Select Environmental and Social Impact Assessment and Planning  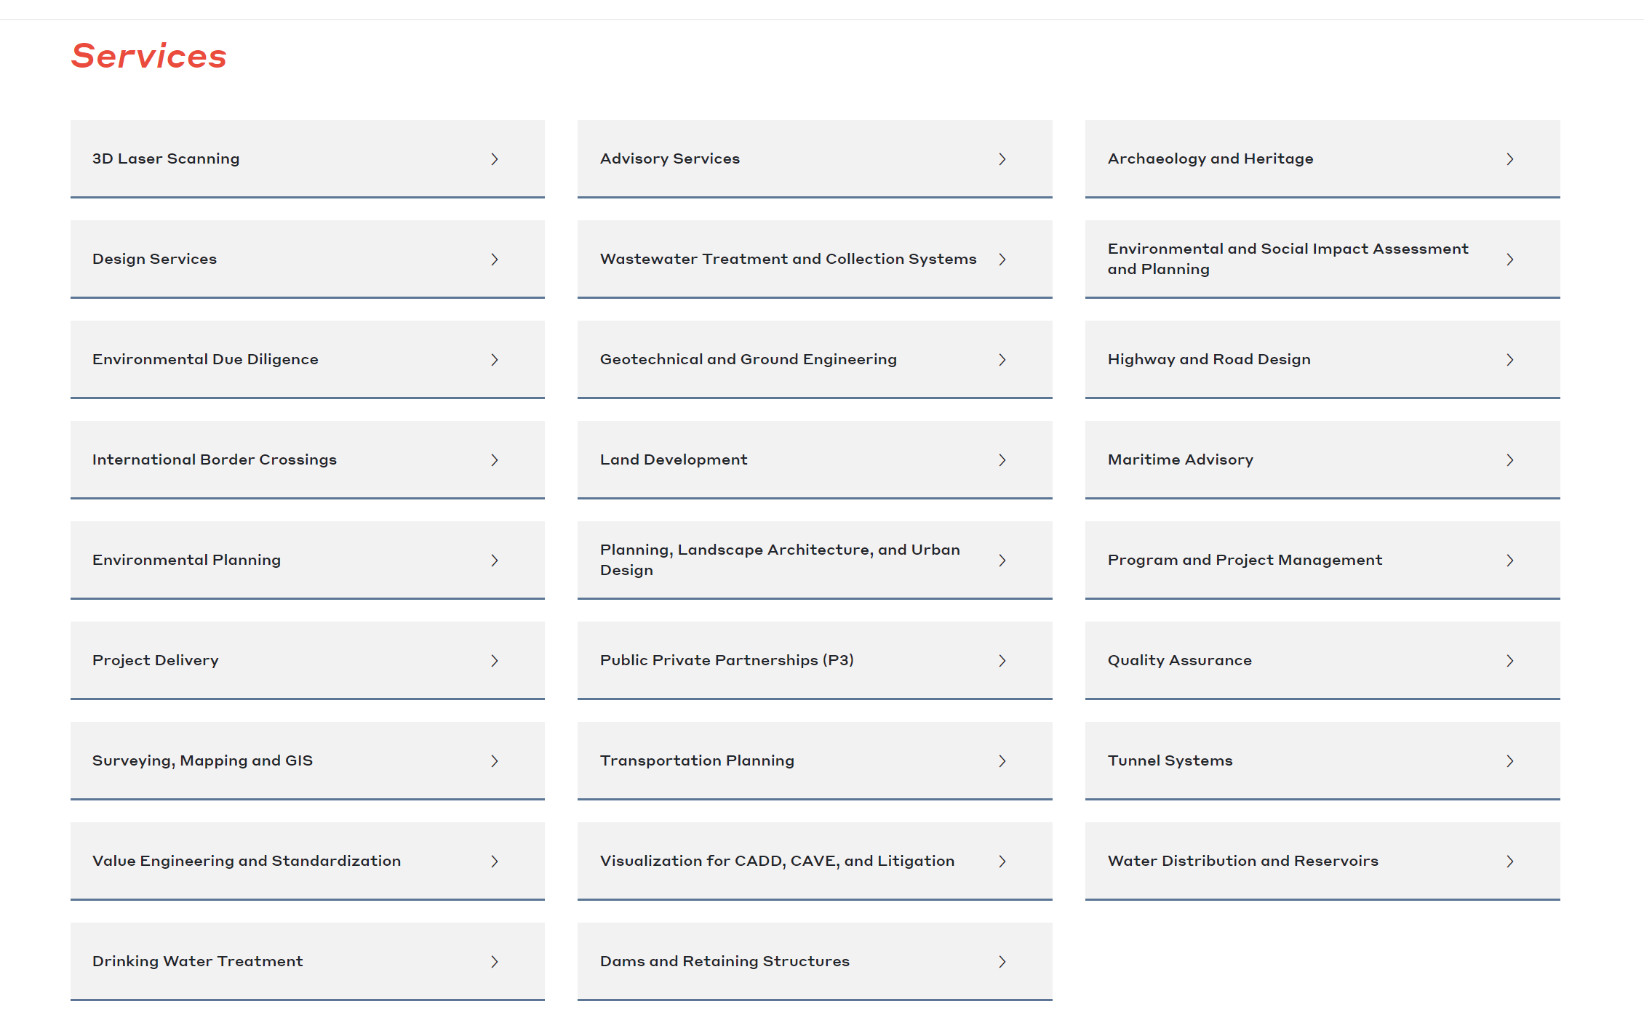(1322, 259)
